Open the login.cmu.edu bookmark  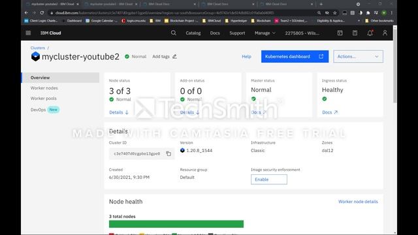click(x=133, y=21)
